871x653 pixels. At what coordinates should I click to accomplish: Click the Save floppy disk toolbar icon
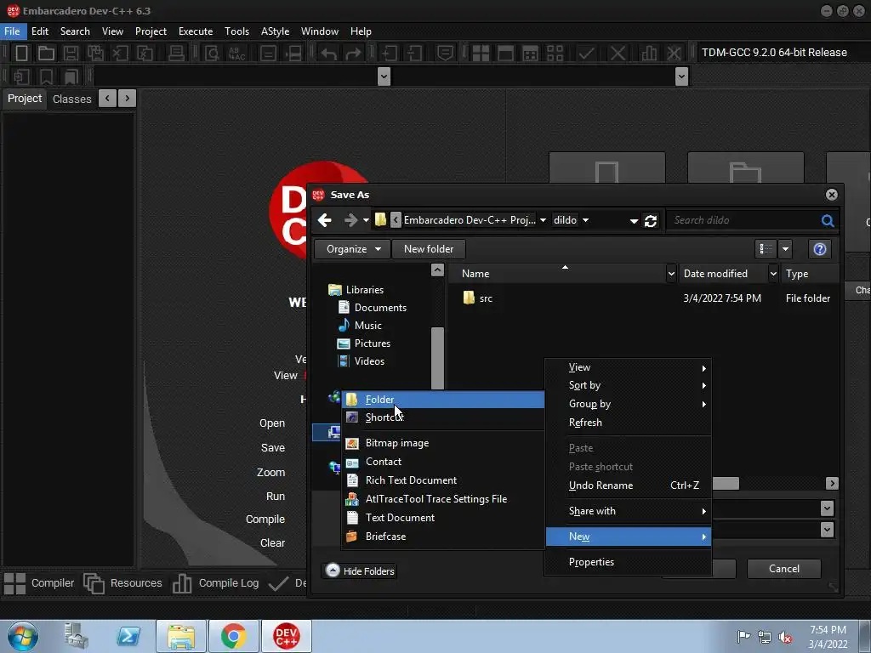71,53
